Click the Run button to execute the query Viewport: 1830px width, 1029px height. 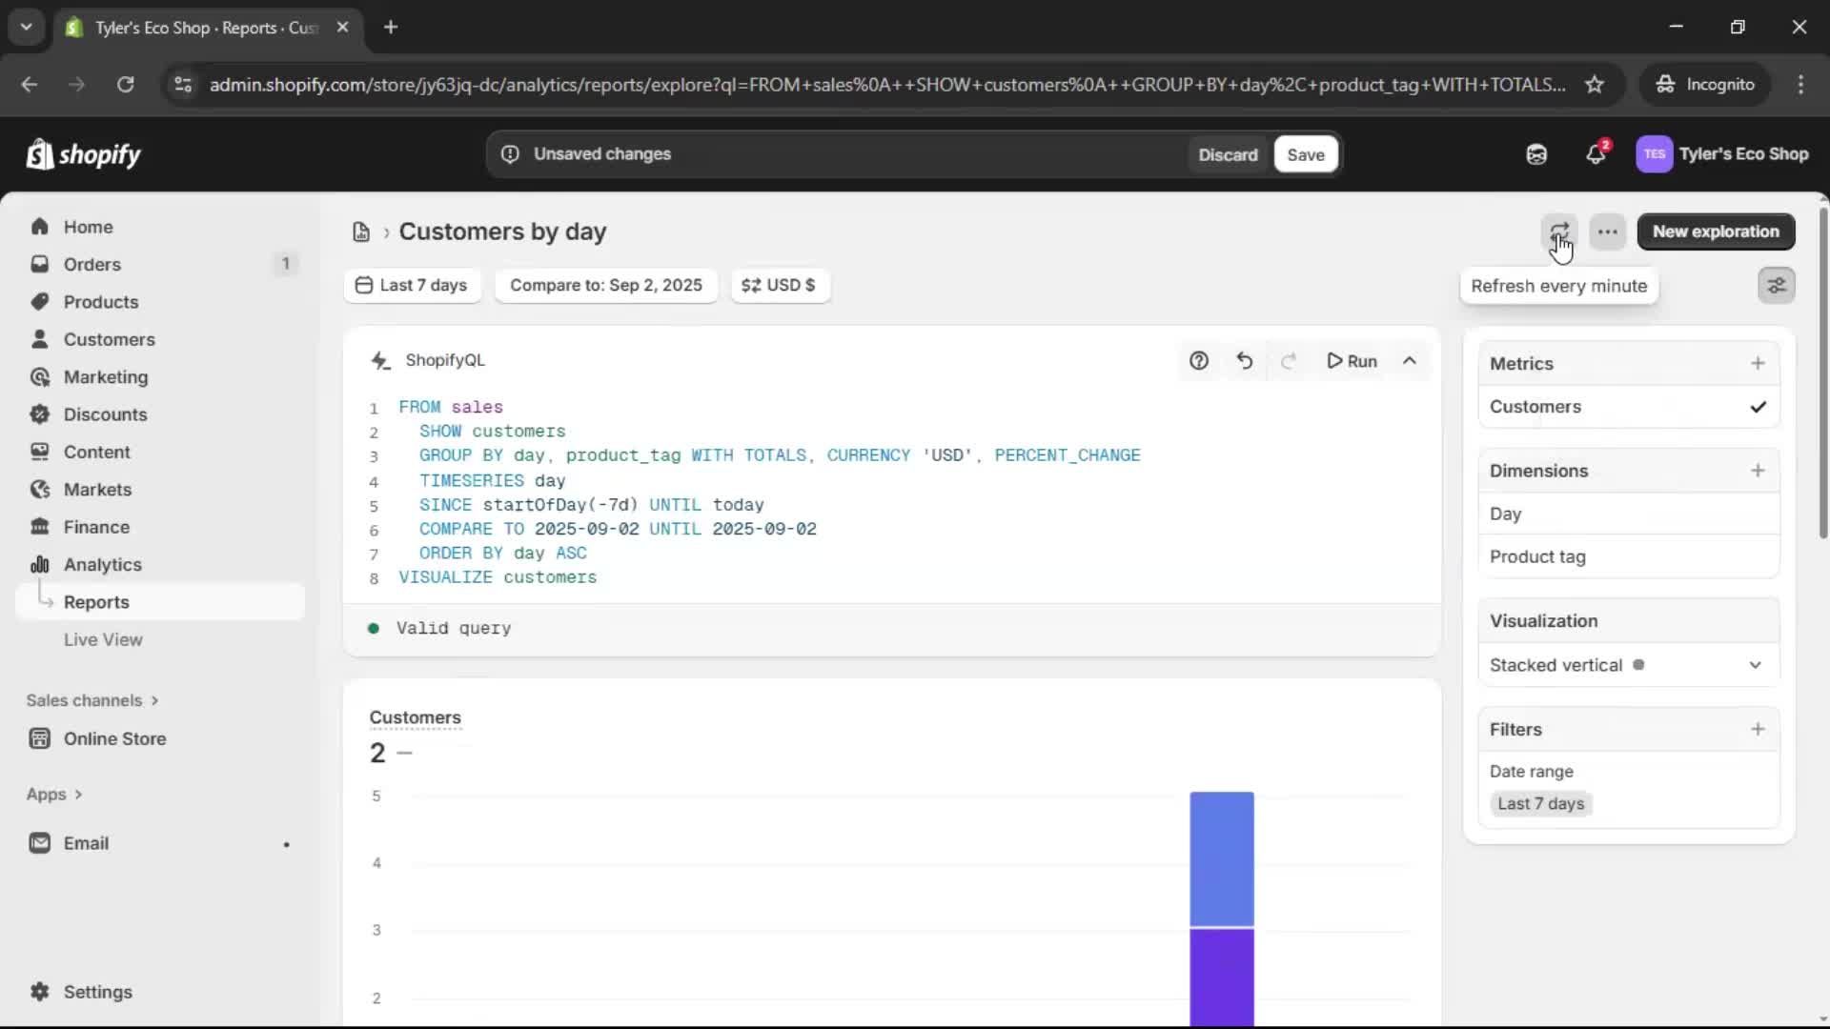click(1352, 360)
